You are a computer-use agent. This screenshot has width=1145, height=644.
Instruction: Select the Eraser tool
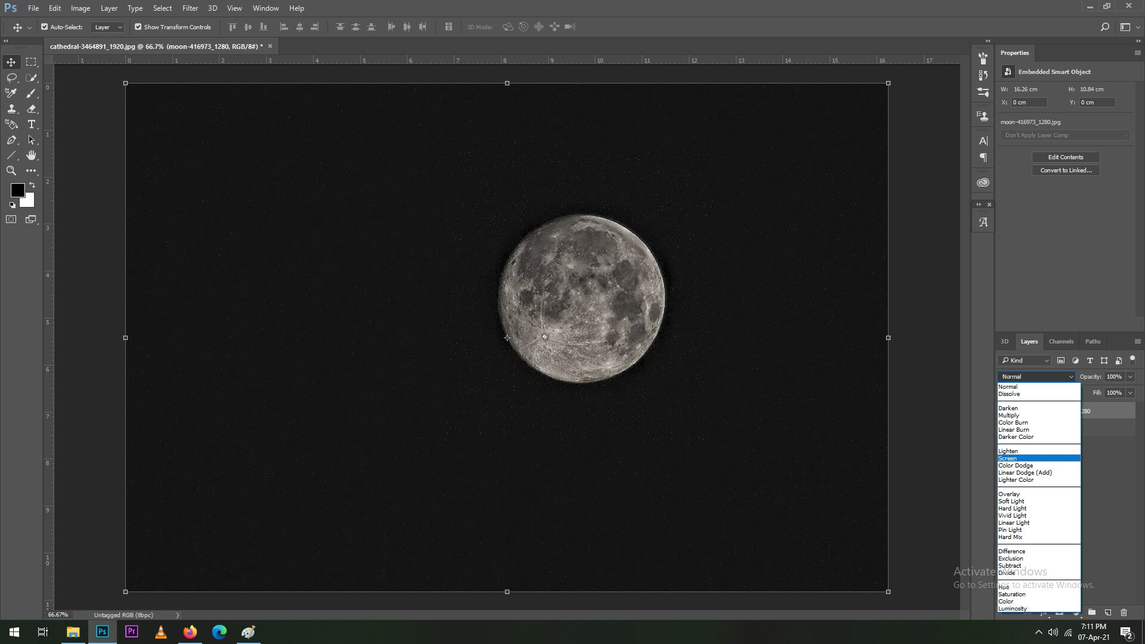31,109
